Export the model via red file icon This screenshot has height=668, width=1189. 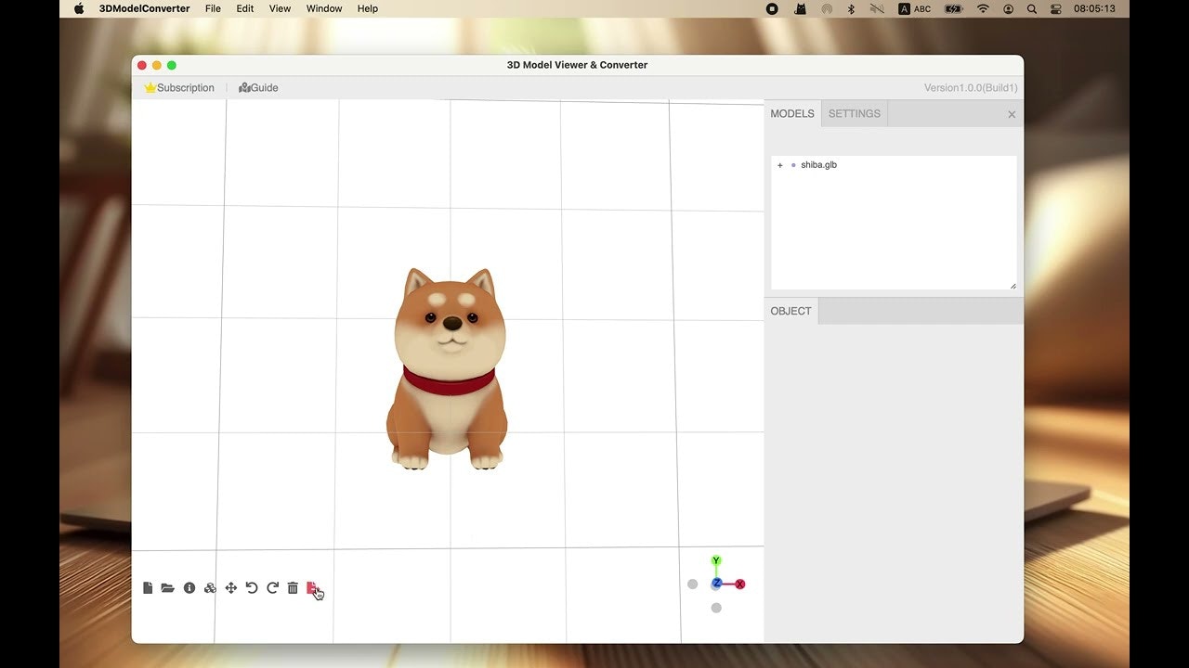coord(313,587)
